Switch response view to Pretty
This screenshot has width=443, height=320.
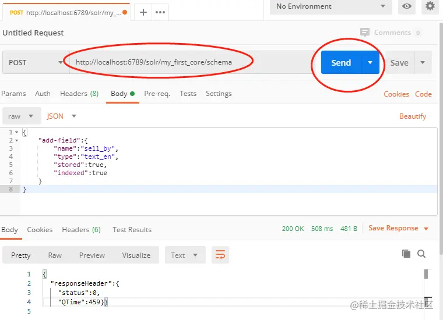pos(20,255)
